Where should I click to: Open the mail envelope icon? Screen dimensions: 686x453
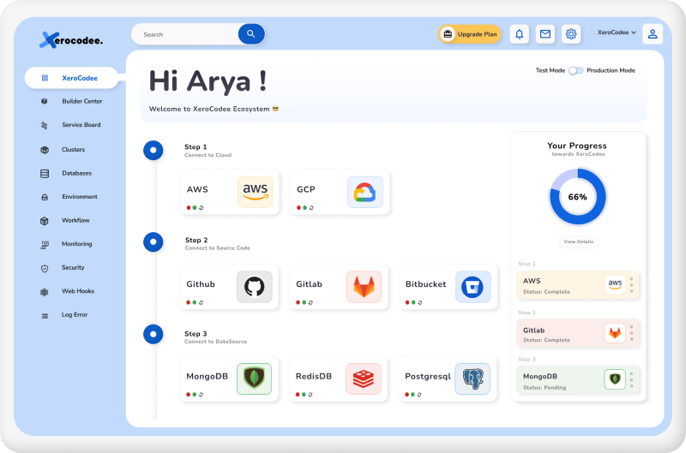(x=545, y=34)
